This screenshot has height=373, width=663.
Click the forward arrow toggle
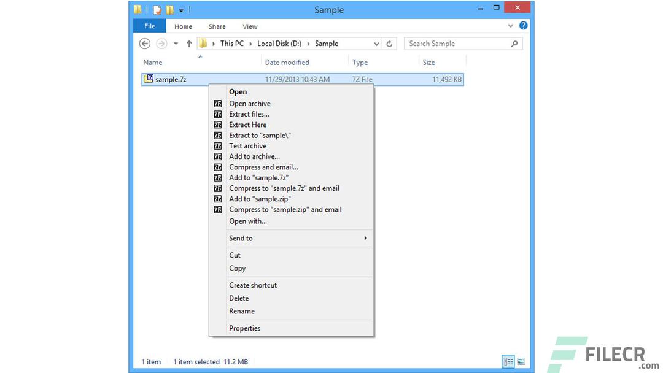pos(161,44)
